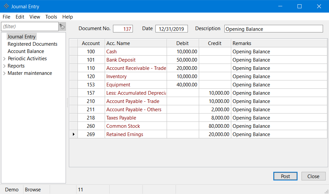This screenshot has width=329, height=194.
Task: Open the Tools menu
Action: pos(51,17)
